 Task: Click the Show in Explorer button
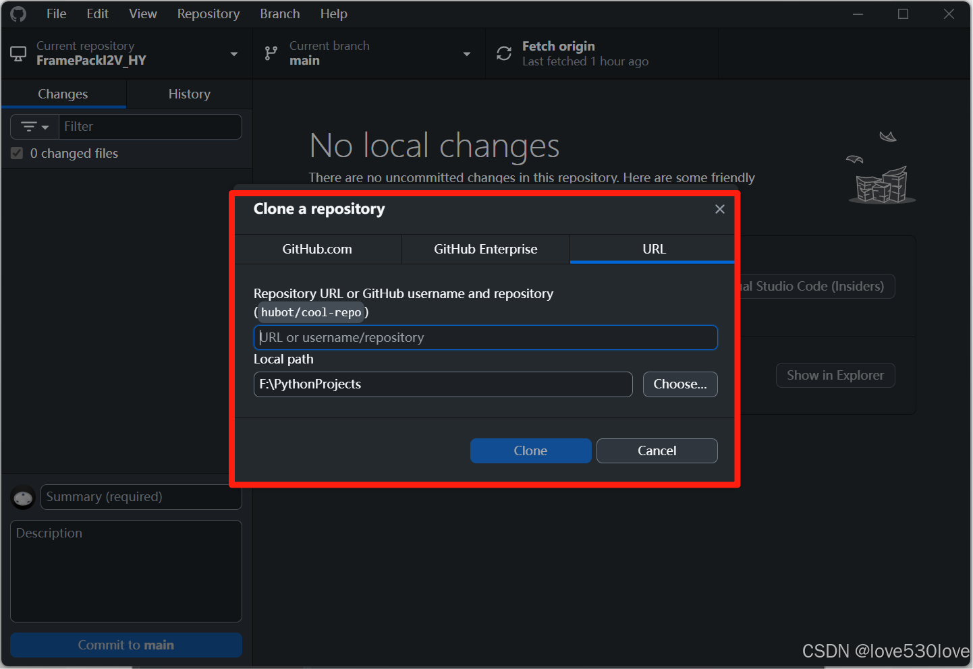tap(835, 376)
